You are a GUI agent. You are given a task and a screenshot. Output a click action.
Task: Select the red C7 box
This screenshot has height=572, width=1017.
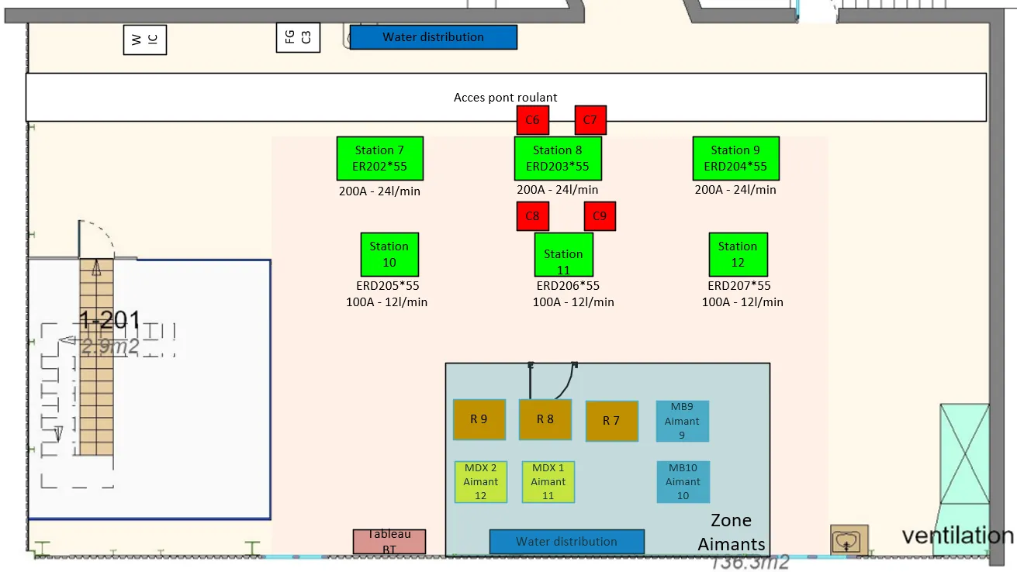tap(590, 120)
